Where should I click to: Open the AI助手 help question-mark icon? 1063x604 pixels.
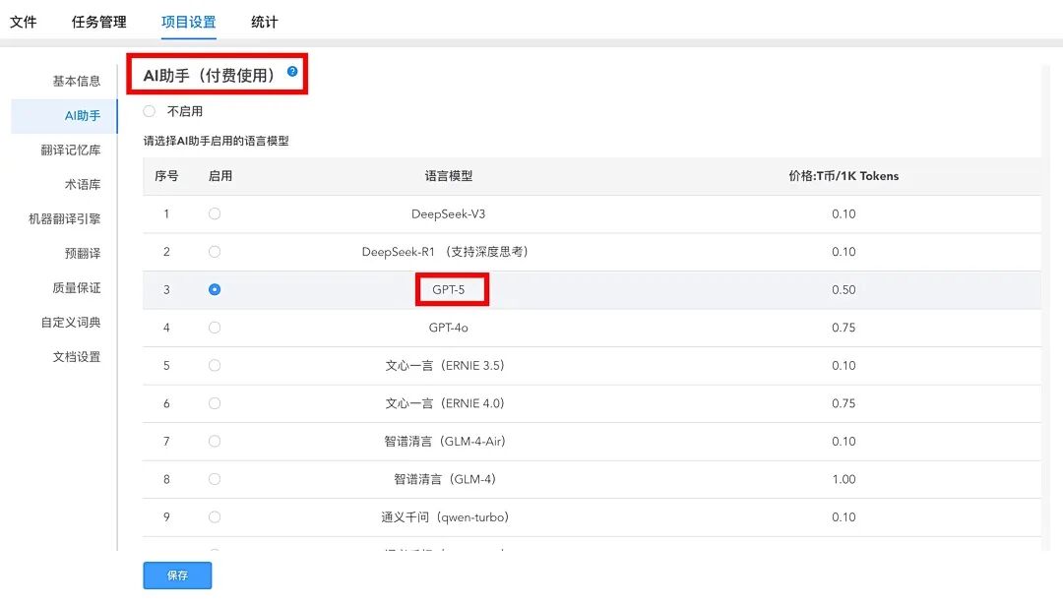tap(292, 71)
